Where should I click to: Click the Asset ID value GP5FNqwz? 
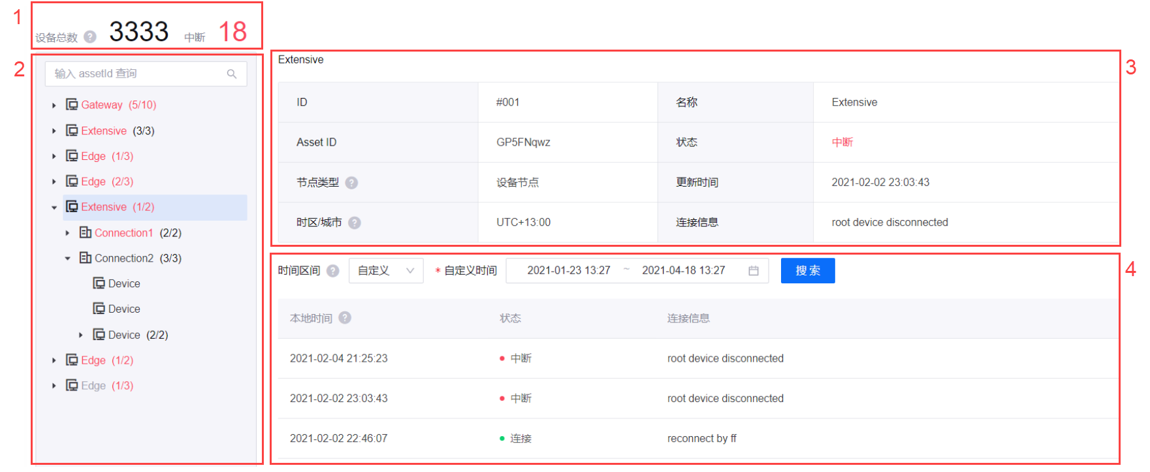point(523,142)
